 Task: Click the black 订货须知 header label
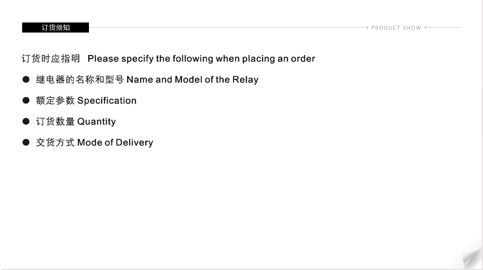[x=56, y=27]
